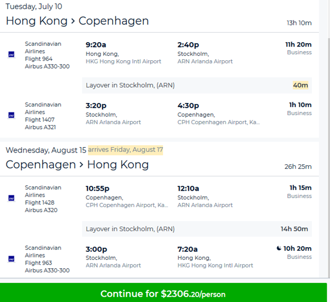Click the 4:30p Copenhagen arrival time
330x302 pixels.
[x=188, y=106]
